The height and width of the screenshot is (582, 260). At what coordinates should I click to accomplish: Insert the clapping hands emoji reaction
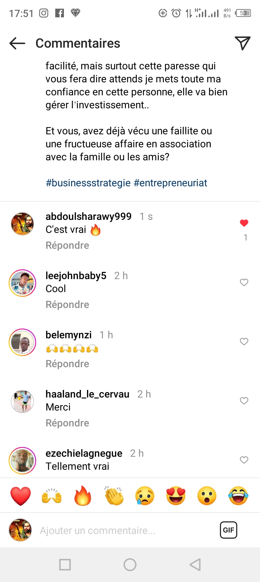click(114, 496)
